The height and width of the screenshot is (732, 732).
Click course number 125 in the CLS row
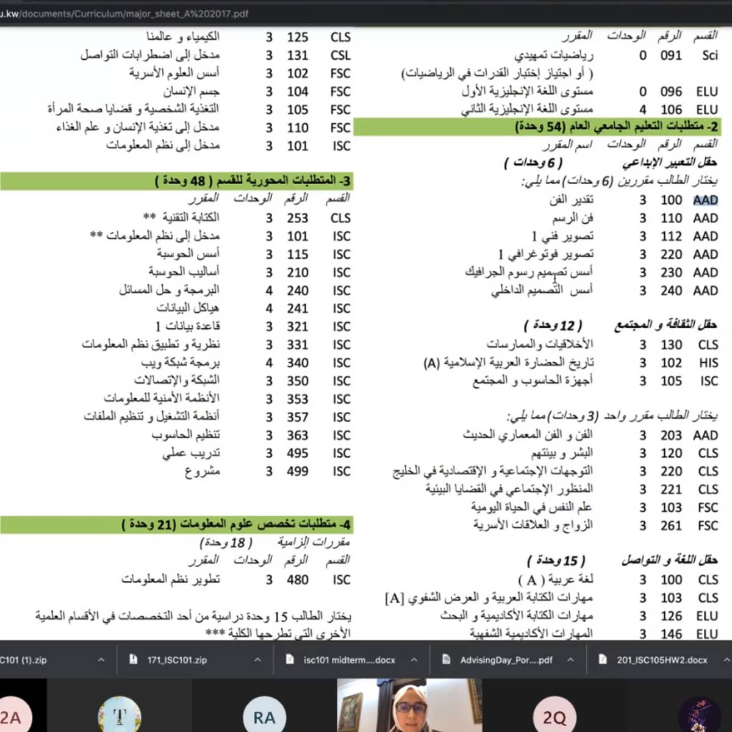[298, 37]
